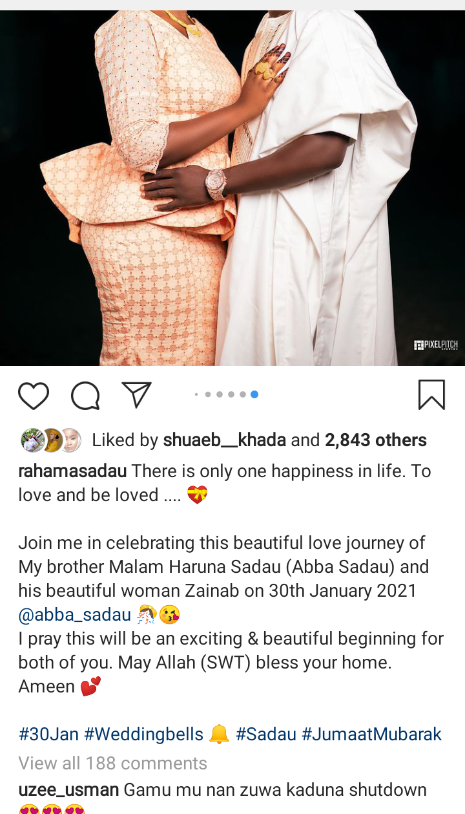The height and width of the screenshot is (814, 465).
Task: Open rahamasadau profile from caption
Action: coord(72,471)
